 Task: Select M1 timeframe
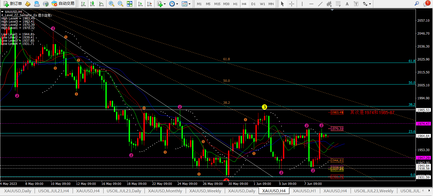(x=199, y=4)
